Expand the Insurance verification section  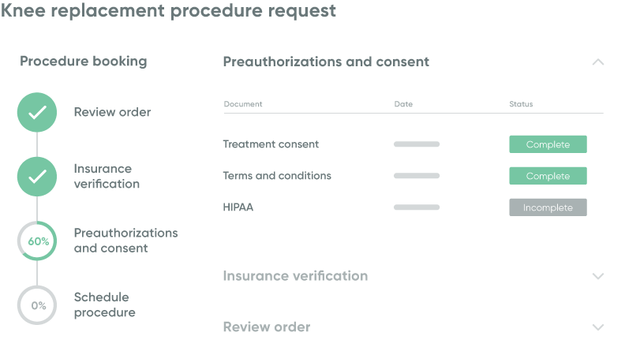(597, 276)
